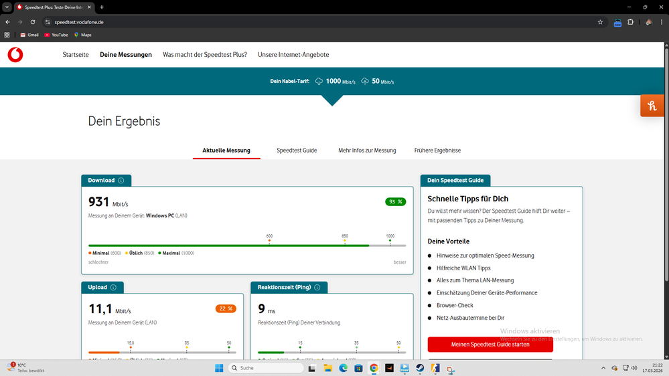Open Was macht der Speedtest Plus?
669x376 pixels.
[x=205, y=55]
